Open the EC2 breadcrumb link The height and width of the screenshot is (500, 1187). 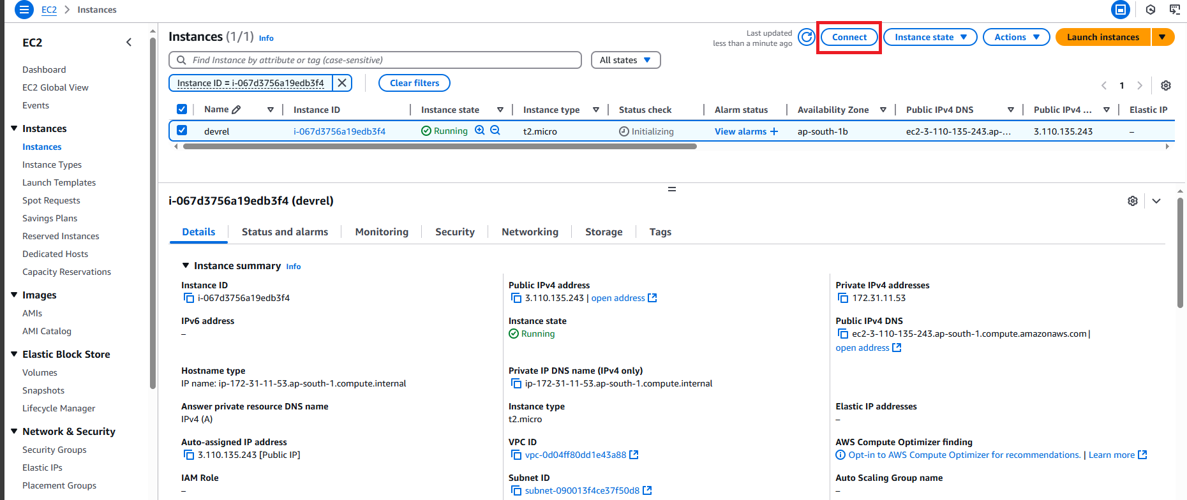point(49,10)
